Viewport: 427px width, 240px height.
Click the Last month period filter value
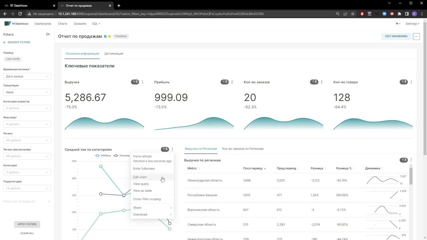[13, 59]
